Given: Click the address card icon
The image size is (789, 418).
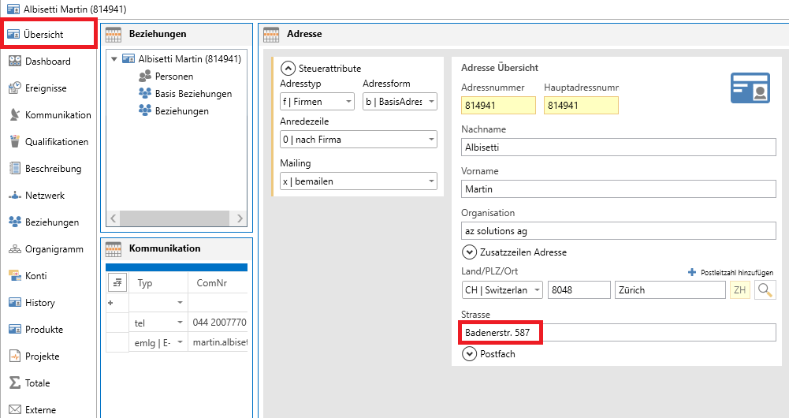Looking at the screenshot, I should 750,88.
